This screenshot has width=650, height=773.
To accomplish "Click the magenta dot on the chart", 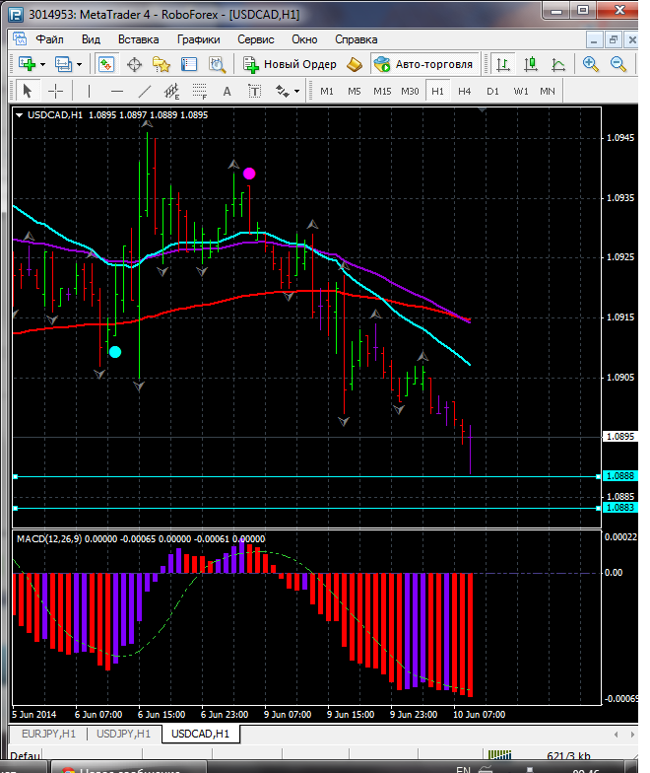I will coord(249,174).
